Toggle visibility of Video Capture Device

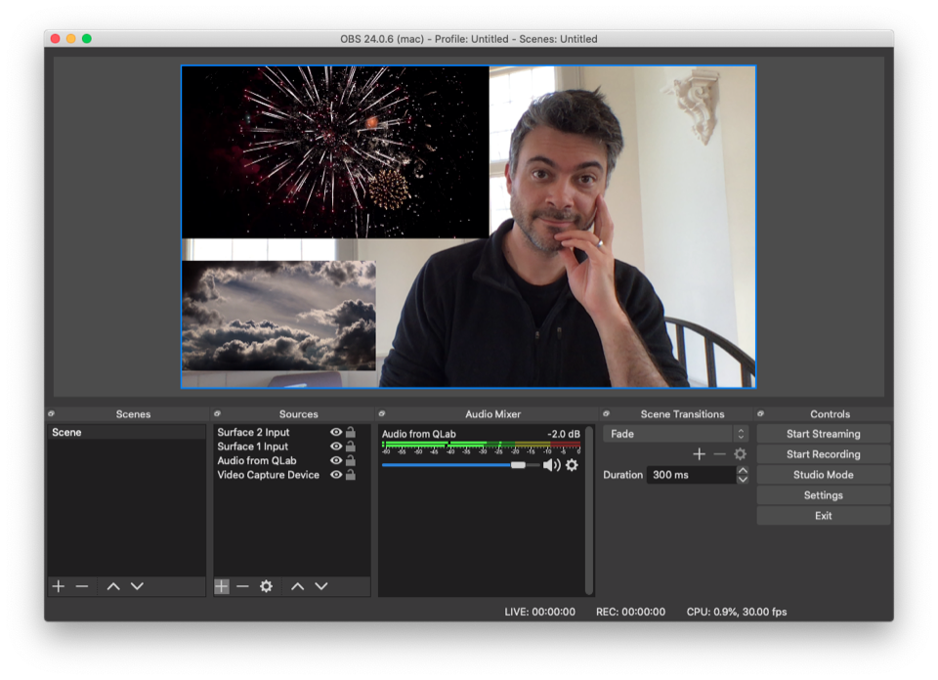pos(336,475)
